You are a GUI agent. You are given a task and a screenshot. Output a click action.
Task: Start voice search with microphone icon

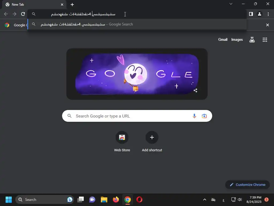click(194, 116)
